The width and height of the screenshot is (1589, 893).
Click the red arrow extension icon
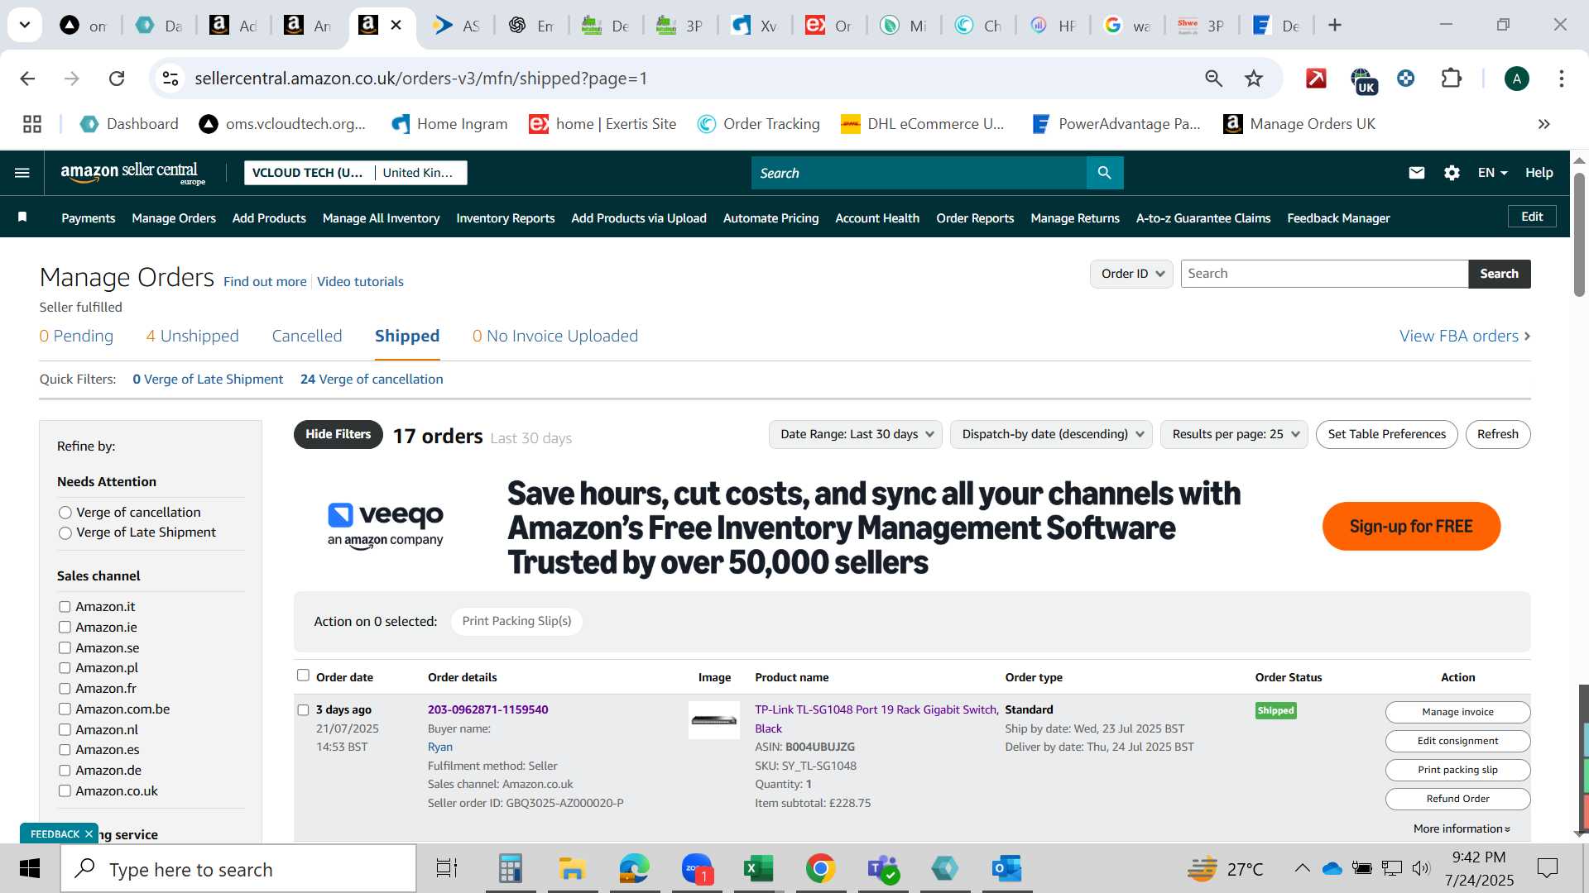click(x=1316, y=79)
